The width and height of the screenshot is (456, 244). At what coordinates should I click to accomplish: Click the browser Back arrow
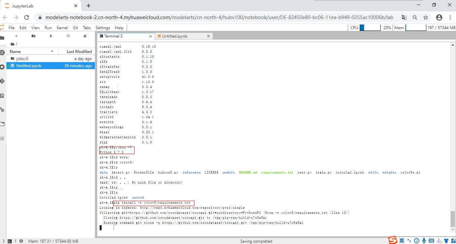(5, 17)
